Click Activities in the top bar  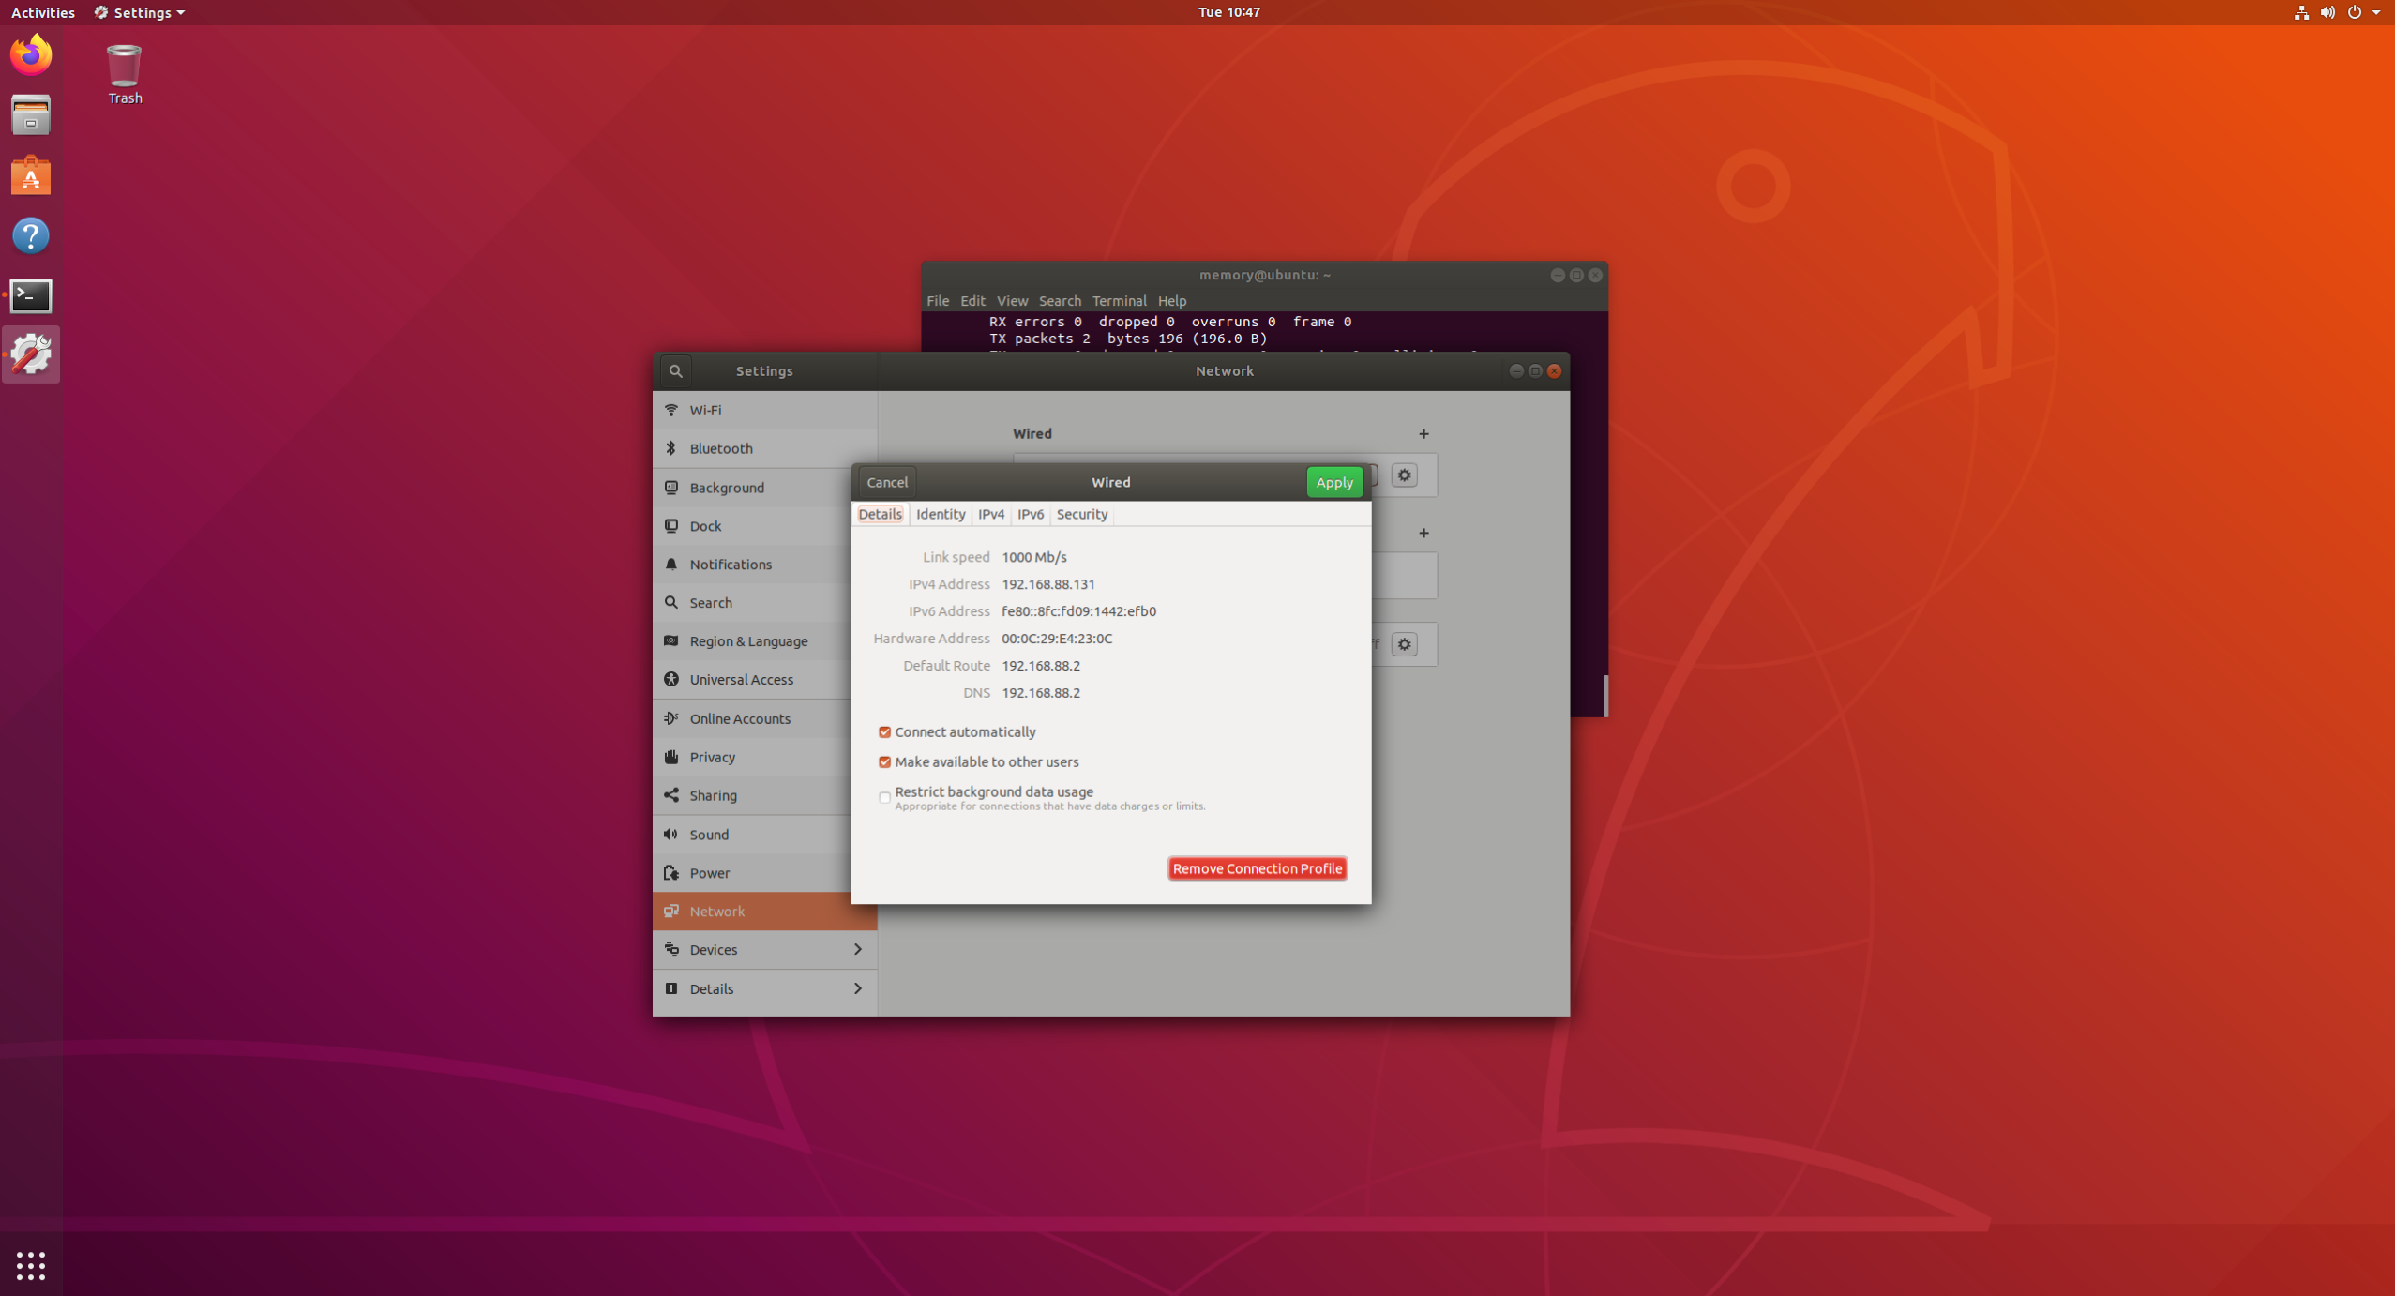(x=42, y=12)
